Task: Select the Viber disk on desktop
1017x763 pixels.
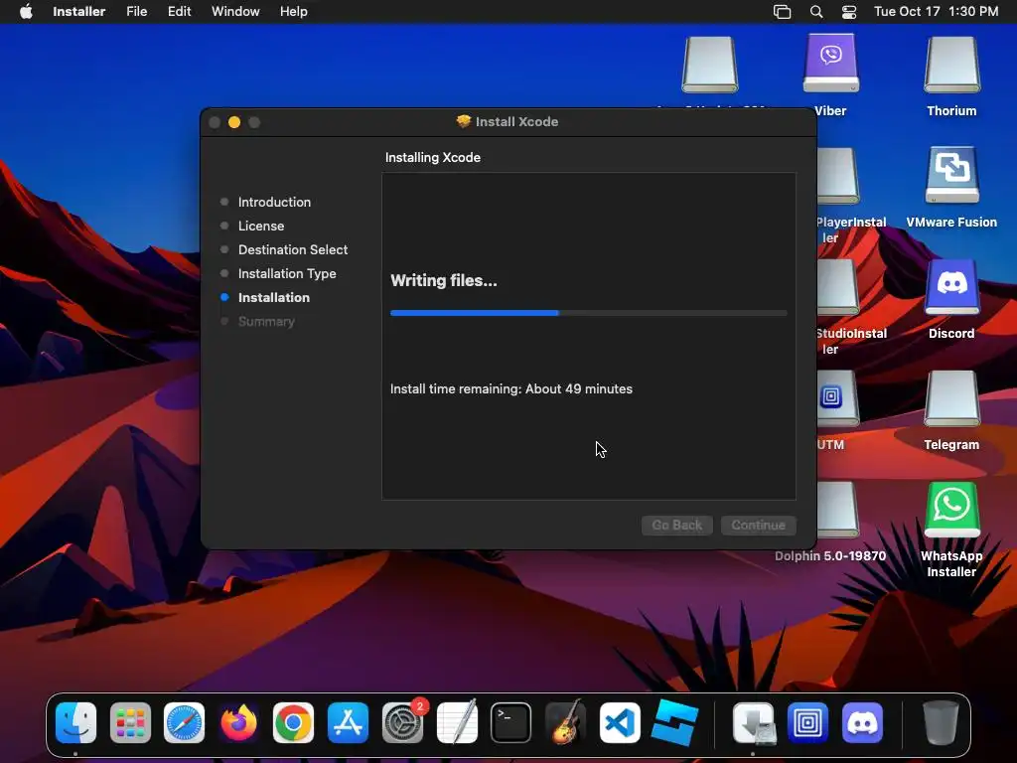Action: pos(831,64)
